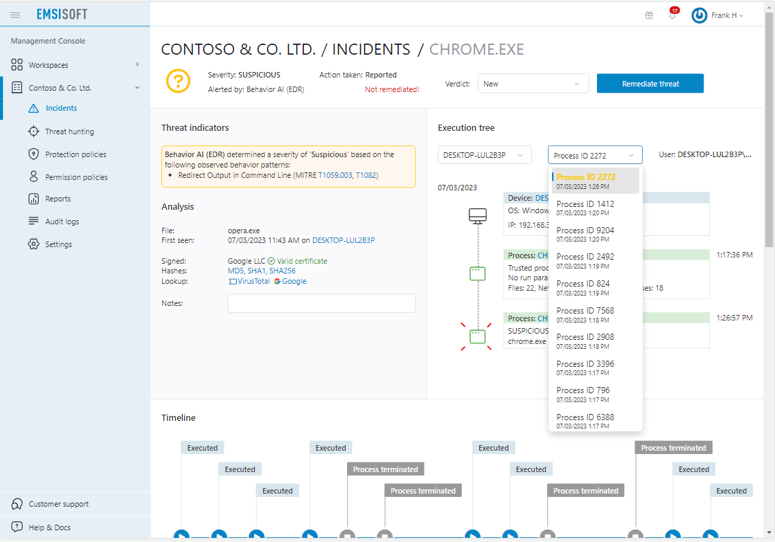Image resolution: width=775 pixels, height=542 pixels.
Task: Open the Verdict dropdown showing New
Action: (533, 83)
